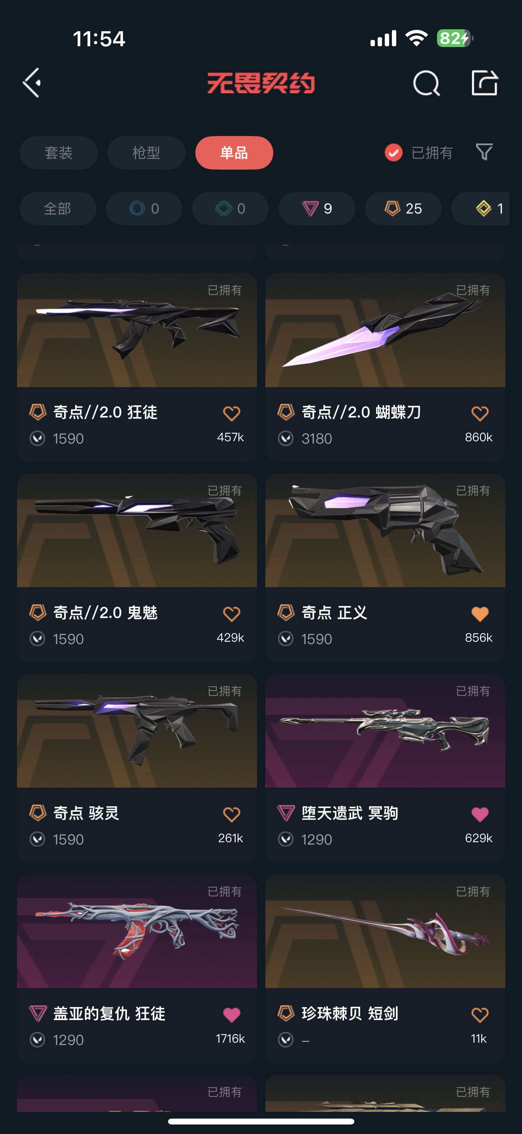Open the search magnifier icon
Screen dimensions: 522x1134
click(426, 83)
